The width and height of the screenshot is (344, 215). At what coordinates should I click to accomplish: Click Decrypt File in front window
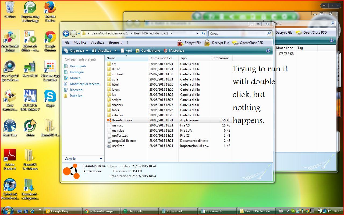pyautogui.click(x=217, y=43)
